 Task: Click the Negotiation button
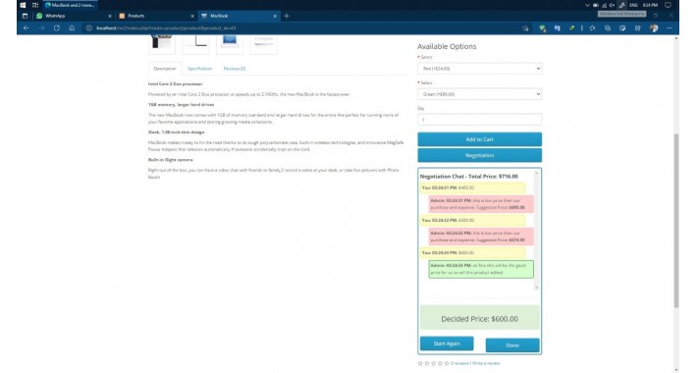[x=480, y=155]
